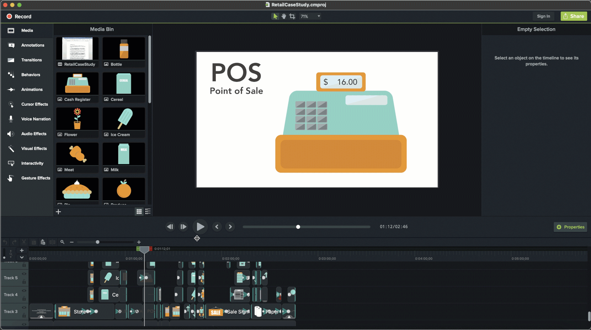
Task: Toggle the lock for Track 5
Action: 24,282
